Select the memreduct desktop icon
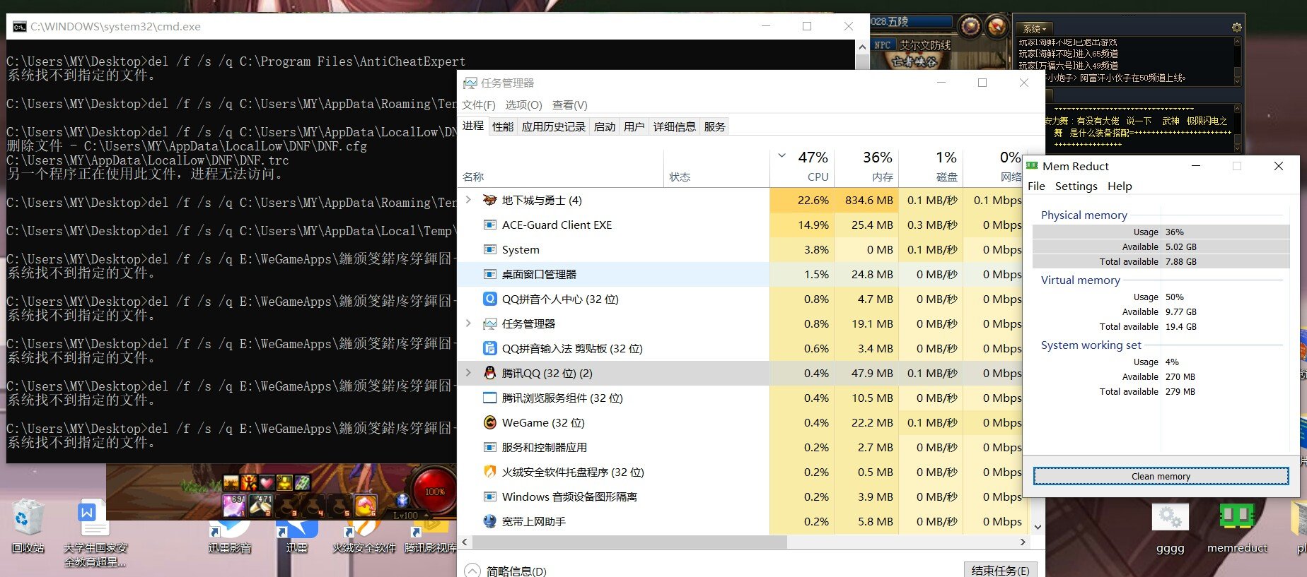 tap(1237, 518)
